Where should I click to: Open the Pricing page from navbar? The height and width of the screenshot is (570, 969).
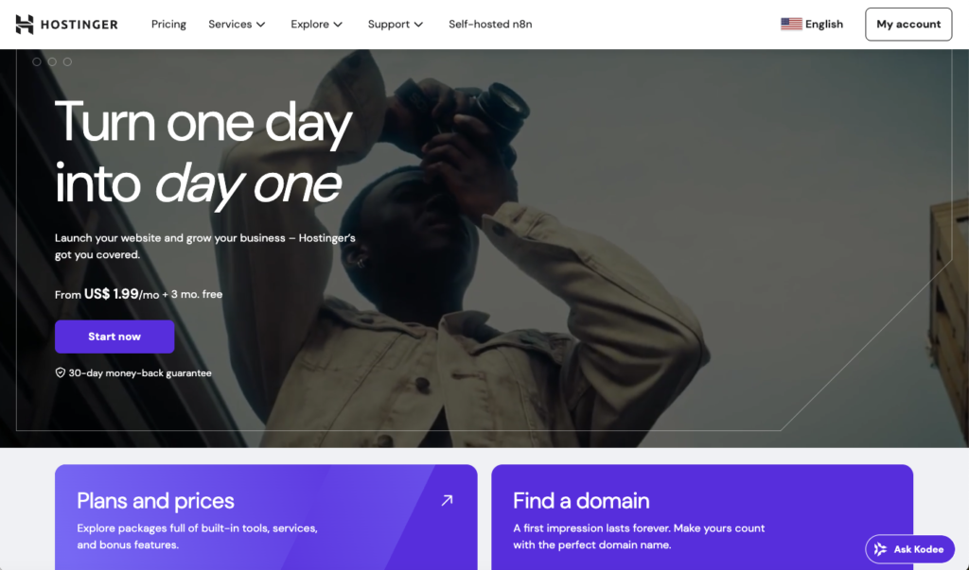point(168,24)
